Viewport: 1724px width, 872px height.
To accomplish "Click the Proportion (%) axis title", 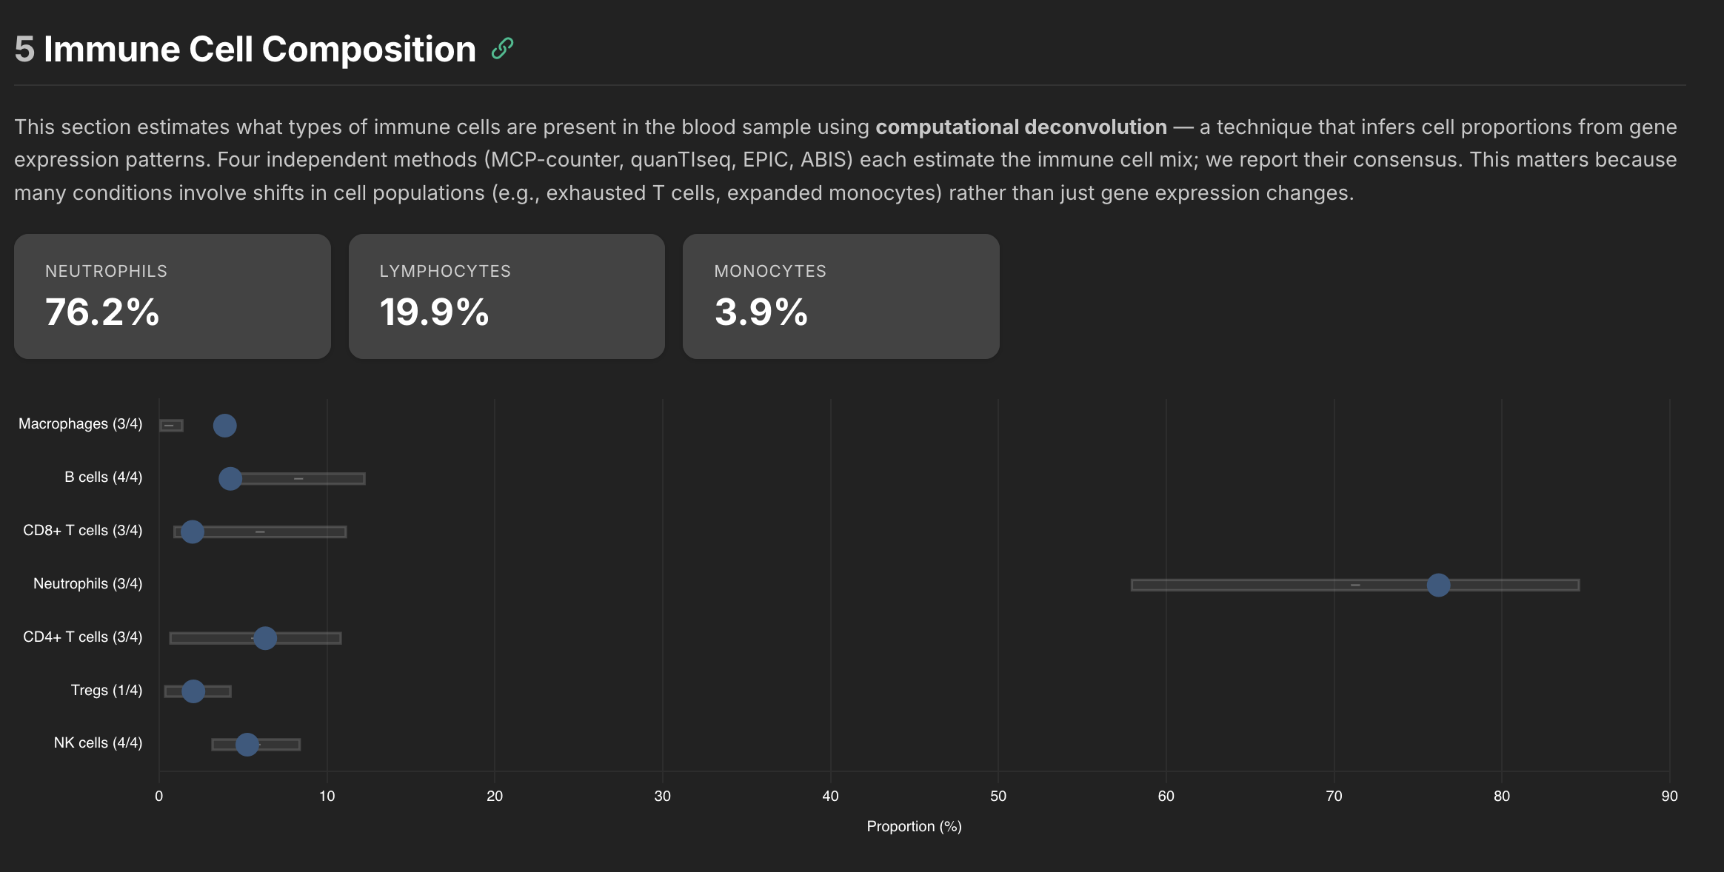I will tap(914, 827).
